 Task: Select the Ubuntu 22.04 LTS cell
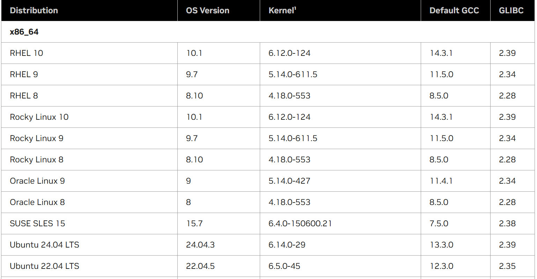point(44,266)
